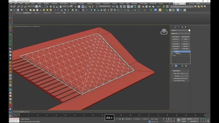Image resolution: width=219 pixels, height=123 pixels.
Task: Switch to the Freeform ribbon tab
Action: pyautogui.click(x=27, y=13)
